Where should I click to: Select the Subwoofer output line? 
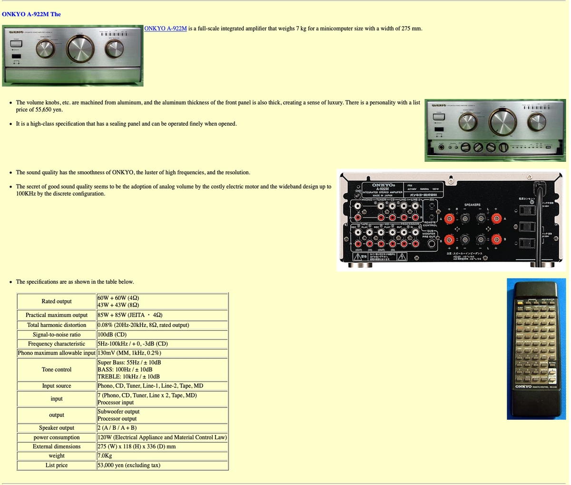point(118,412)
